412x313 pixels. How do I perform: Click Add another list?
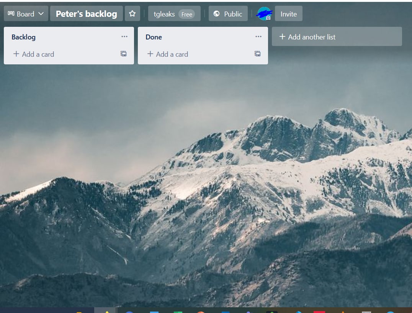[307, 37]
